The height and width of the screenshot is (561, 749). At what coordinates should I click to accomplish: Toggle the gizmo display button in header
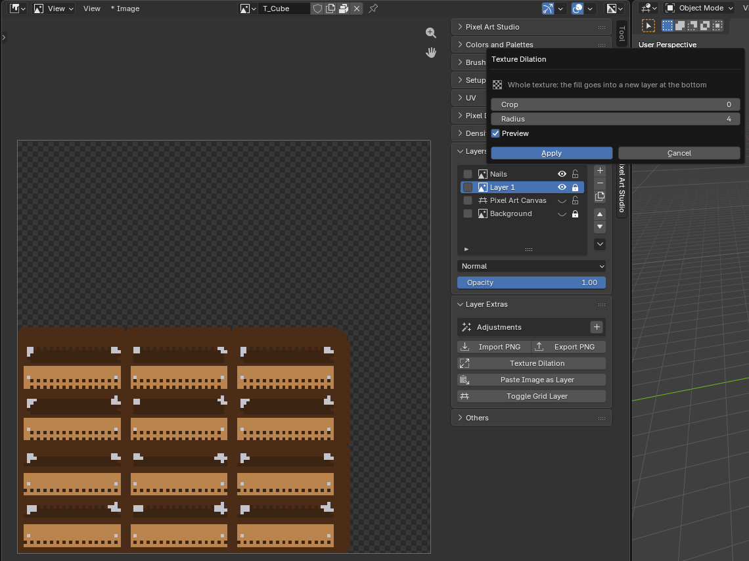click(x=548, y=9)
